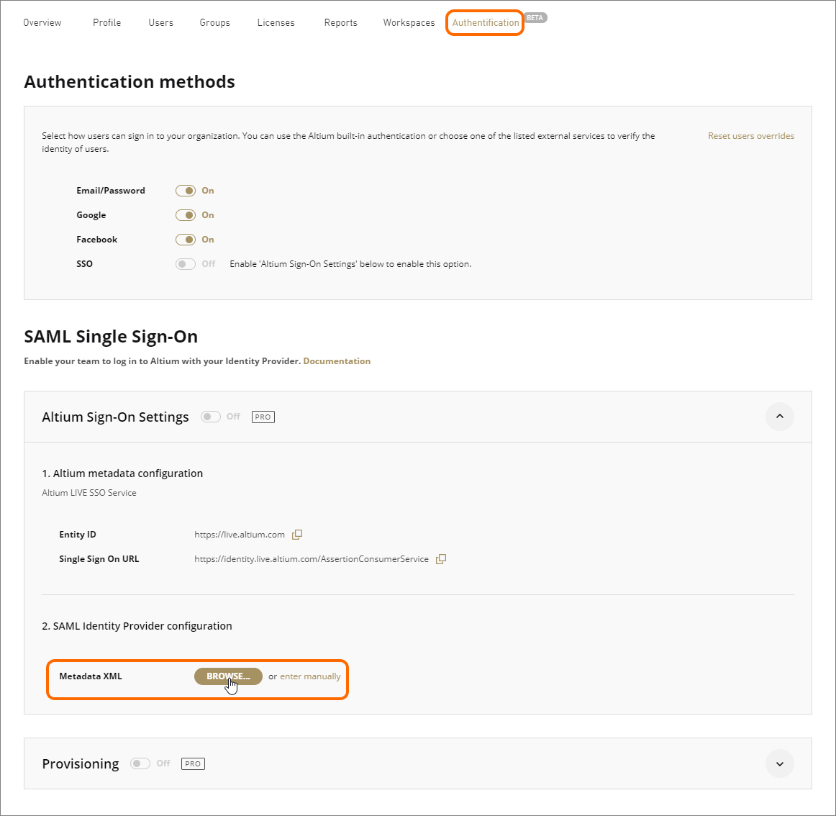Select the Authentification tab

point(485,23)
